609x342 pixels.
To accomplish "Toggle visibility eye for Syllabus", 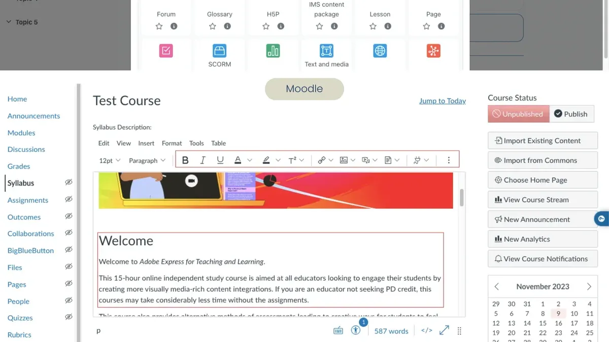I will click(x=69, y=182).
